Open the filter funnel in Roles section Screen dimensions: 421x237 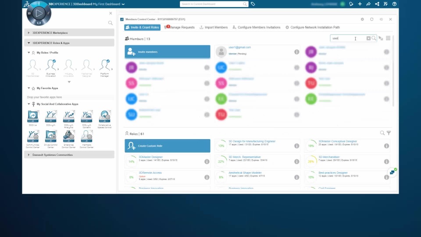389,133
